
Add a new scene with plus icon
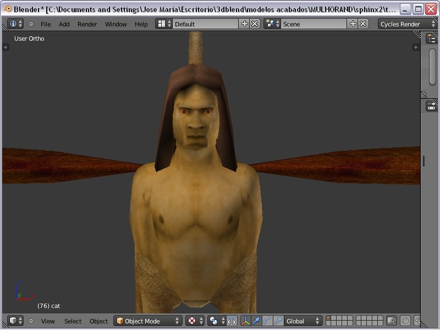[x=353, y=24]
